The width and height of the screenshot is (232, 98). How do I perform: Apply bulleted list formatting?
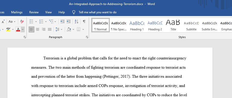tap(31, 22)
